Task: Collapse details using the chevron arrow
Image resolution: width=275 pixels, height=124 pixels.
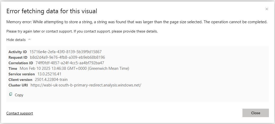Action: (x=29, y=40)
